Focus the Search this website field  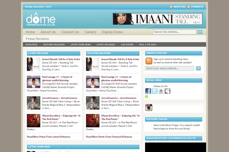(x=174, y=32)
